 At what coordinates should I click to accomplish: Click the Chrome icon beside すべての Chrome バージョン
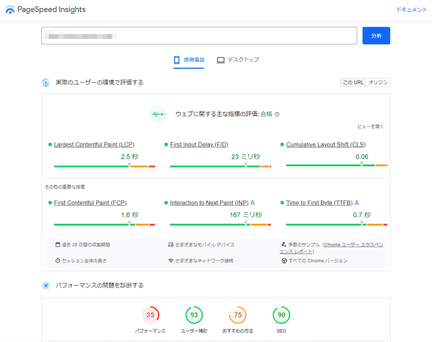[x=284, y=260]
